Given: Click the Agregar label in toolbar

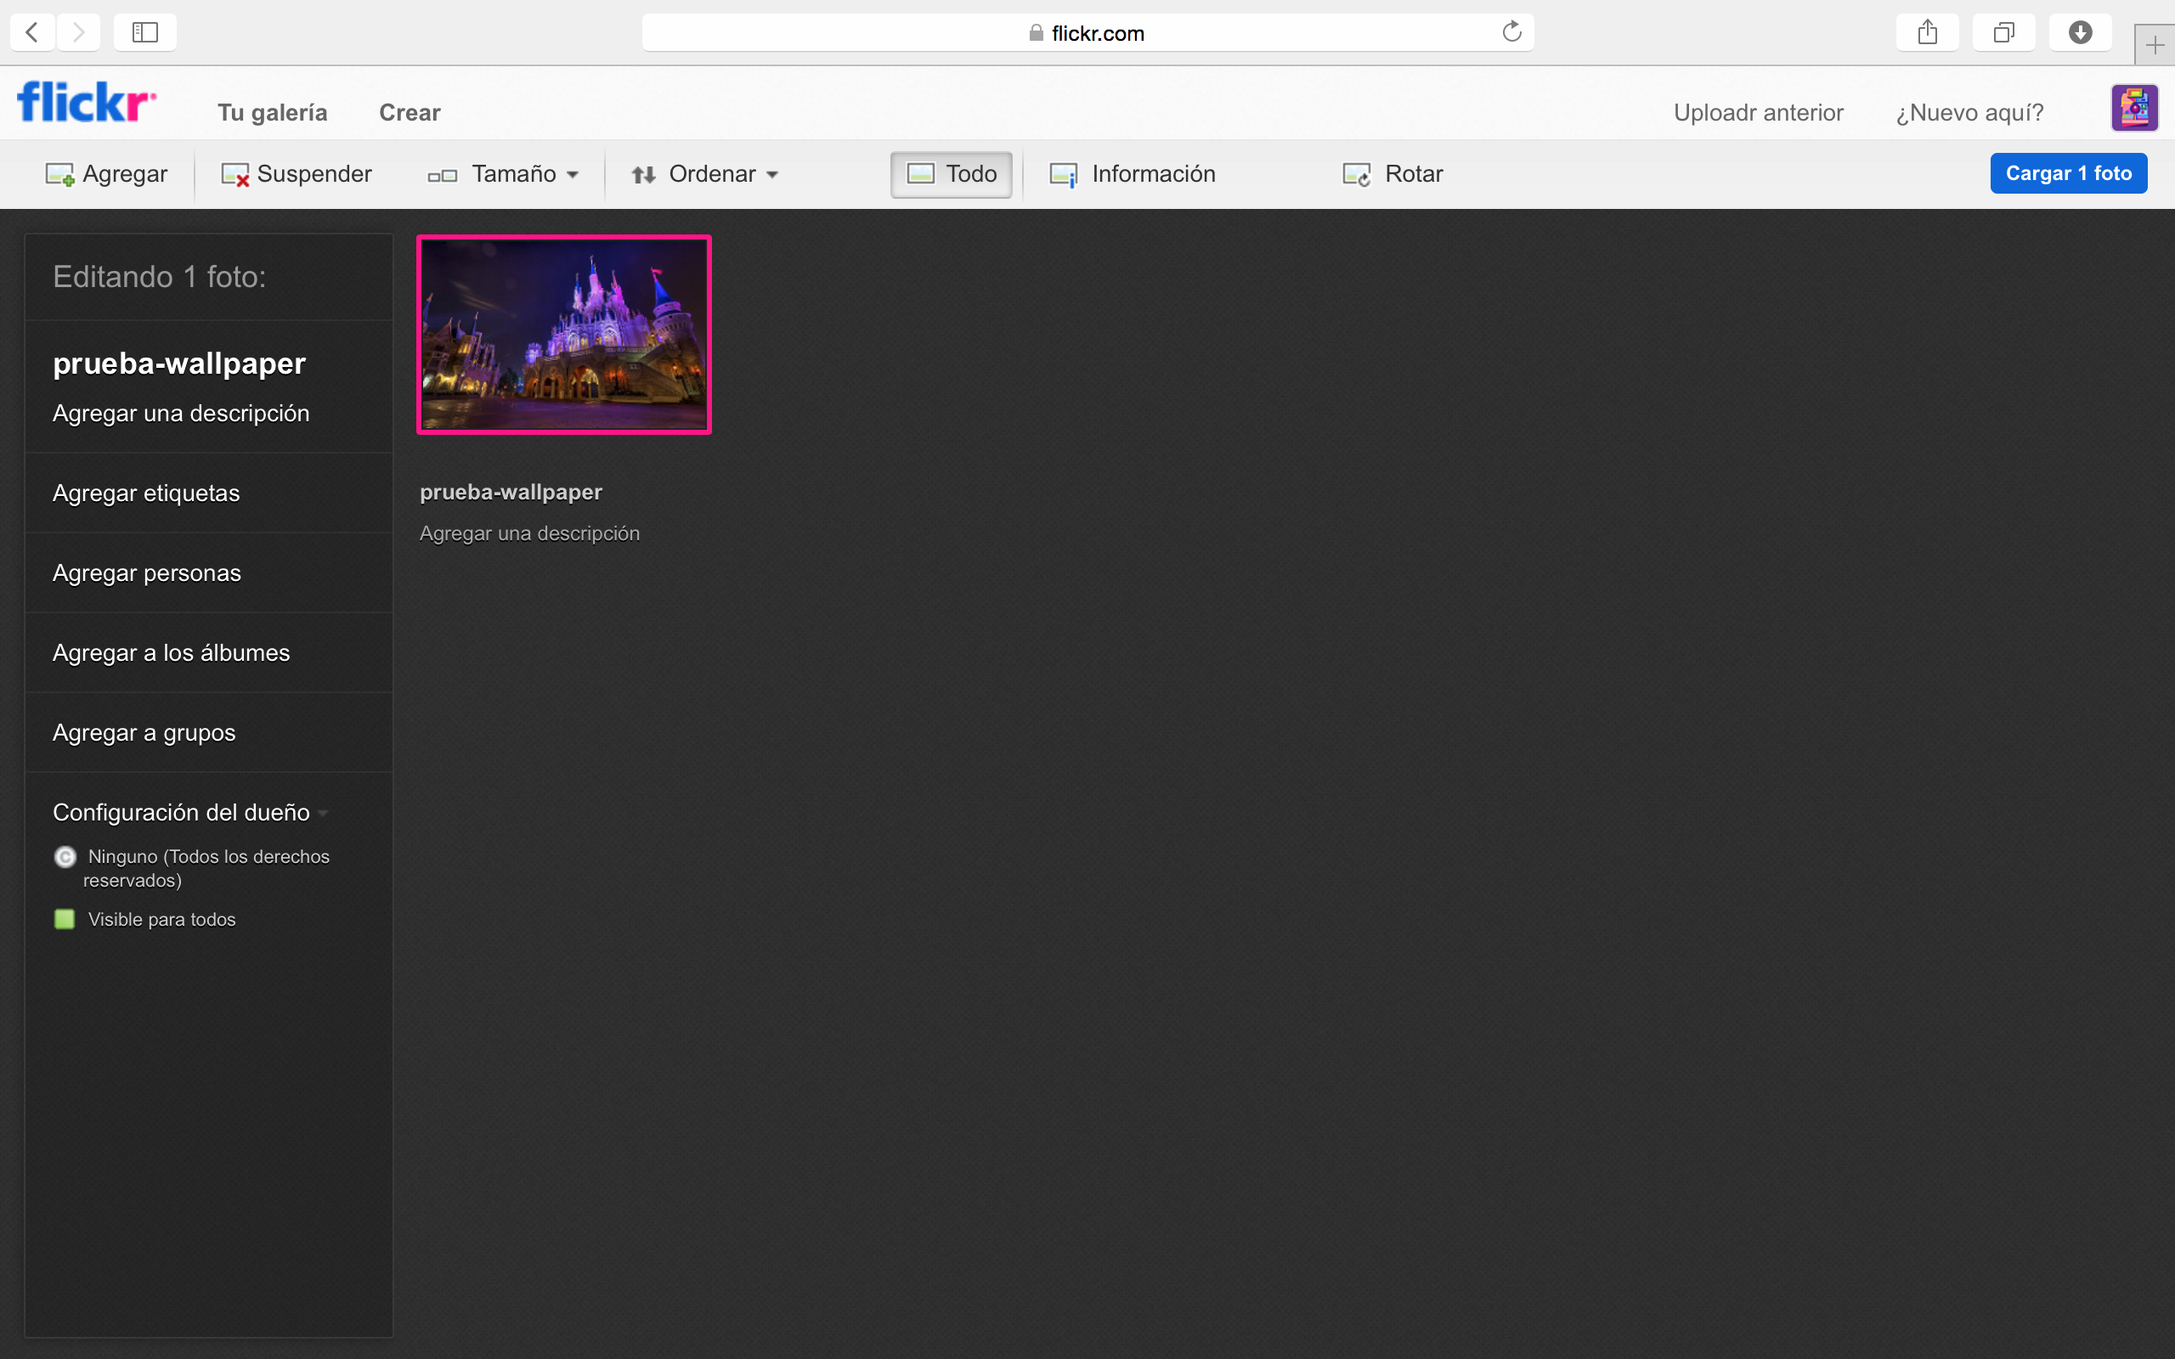Looking at the screenshot, I should [x=125, y=174].
